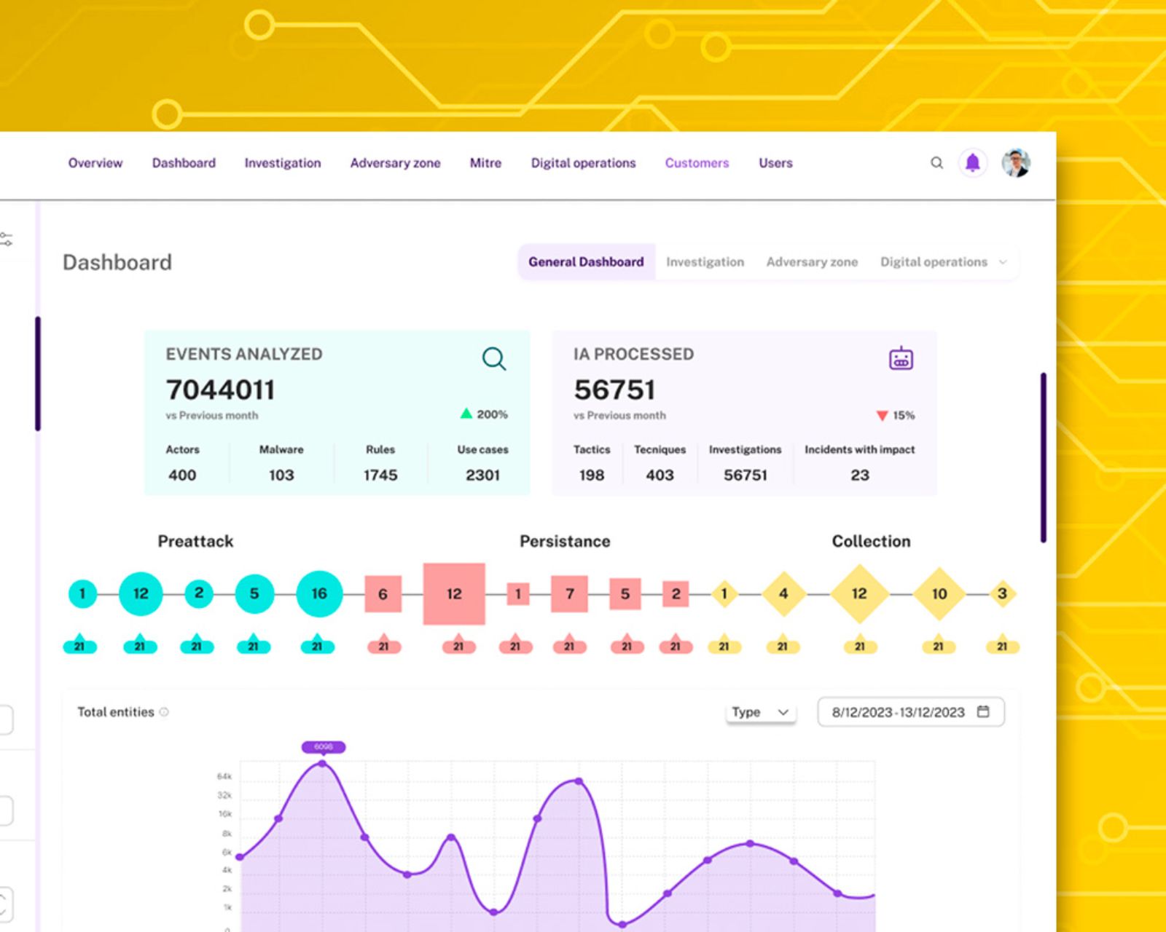The height and width of the screenshot is (932, 1166).
Task: Select the large pink Persistance square 12
Action: pyautogui.click(x=454, y=593)
